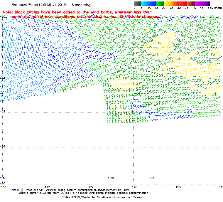Click the '-58' latitude axis label
This screenshot has width=223, height=202.
click(x=3, y=146)
